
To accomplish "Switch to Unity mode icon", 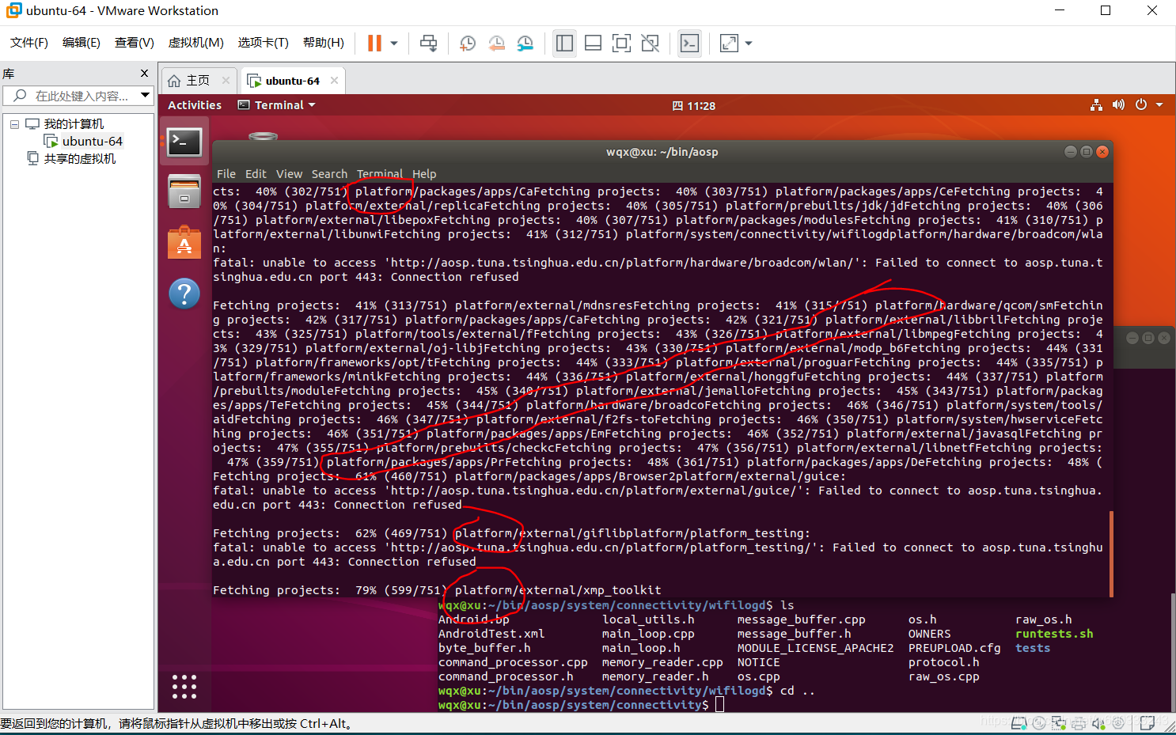I will coord(650,44).
